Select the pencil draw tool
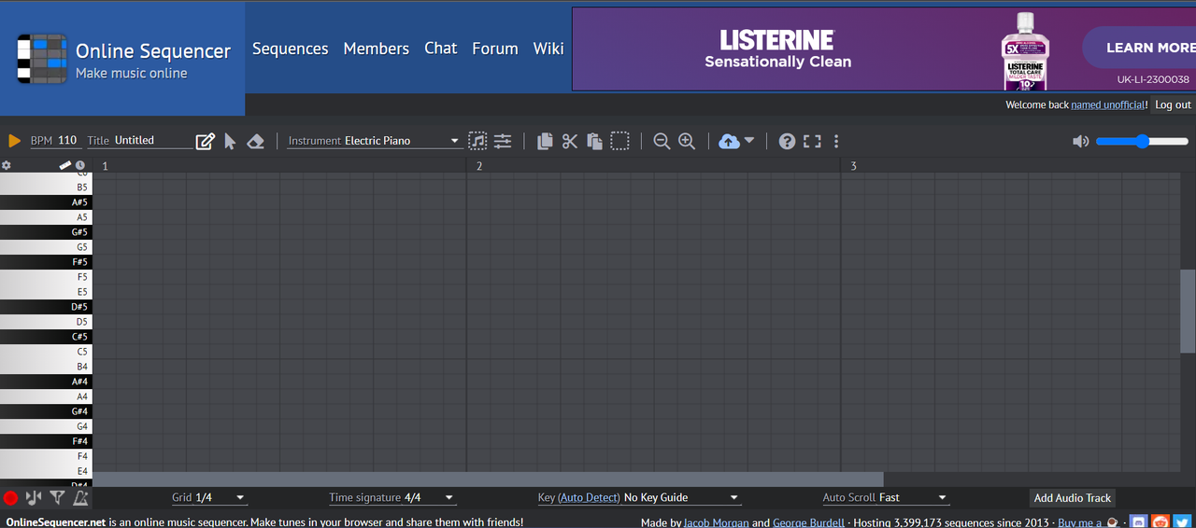1196x528 pixels. coord(206,141)
